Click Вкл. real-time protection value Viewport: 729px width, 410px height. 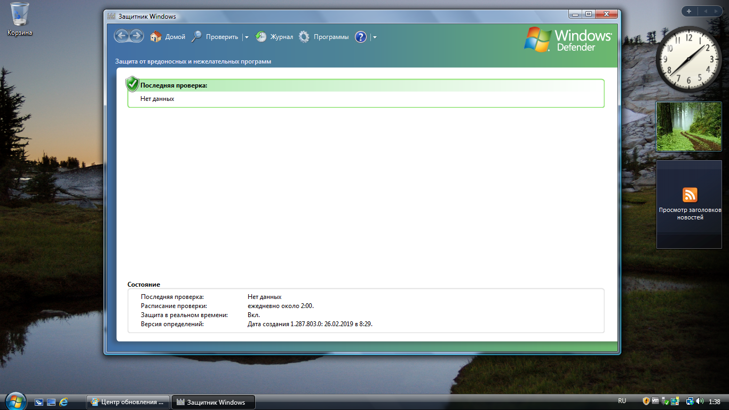coord(254,315)
